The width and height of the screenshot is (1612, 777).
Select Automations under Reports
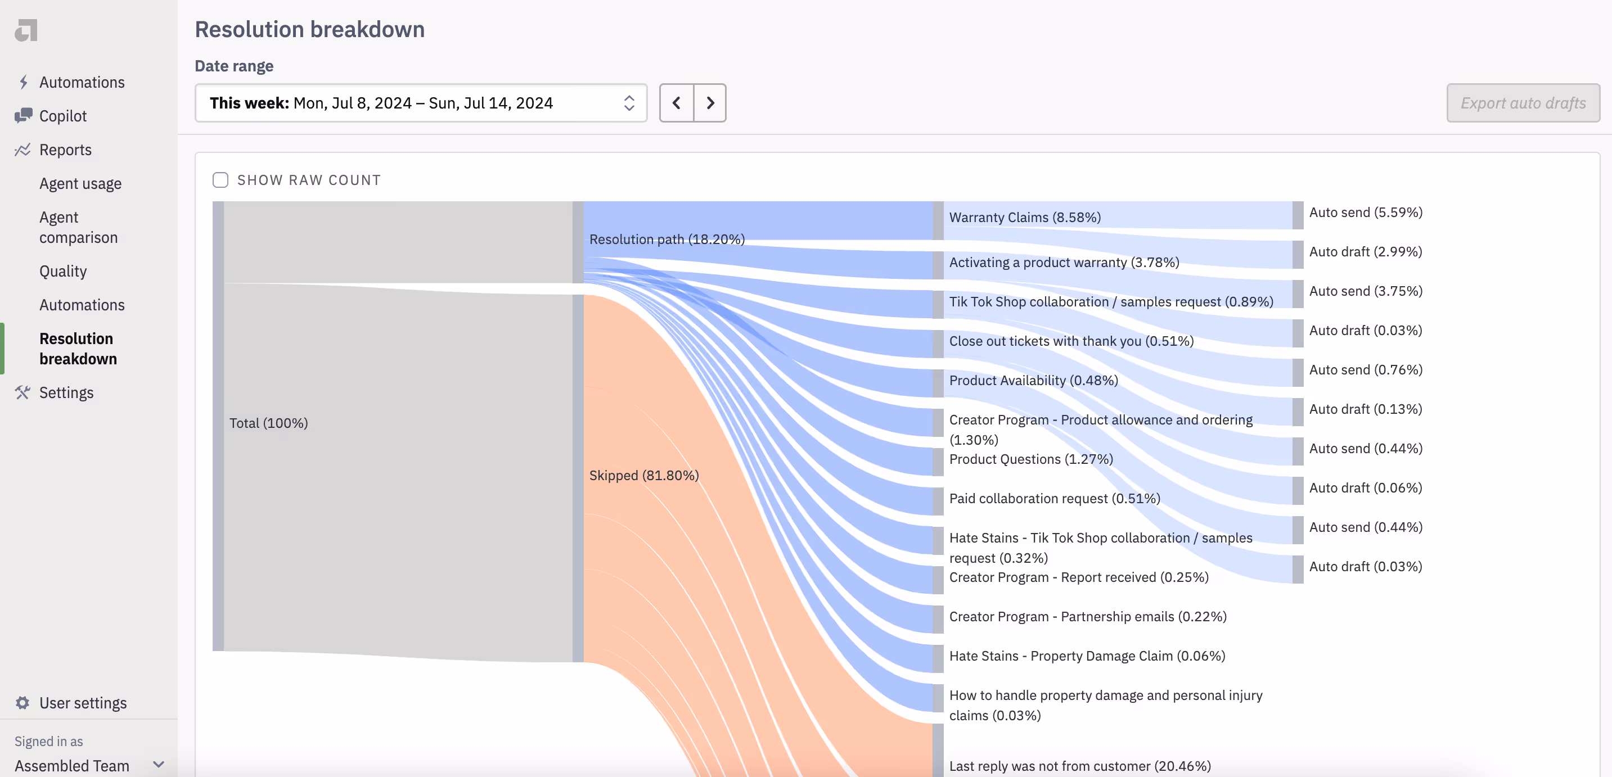(x=82, y=305)
